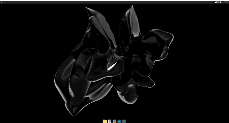
Task: Open the notifications bell in system tray
Action: pos(216,2)
